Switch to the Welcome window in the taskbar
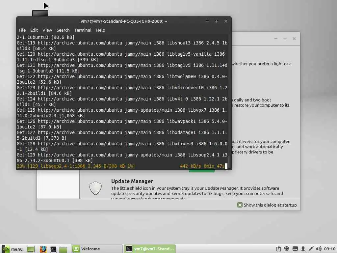337x253 pixels. [x=96, y=249]
